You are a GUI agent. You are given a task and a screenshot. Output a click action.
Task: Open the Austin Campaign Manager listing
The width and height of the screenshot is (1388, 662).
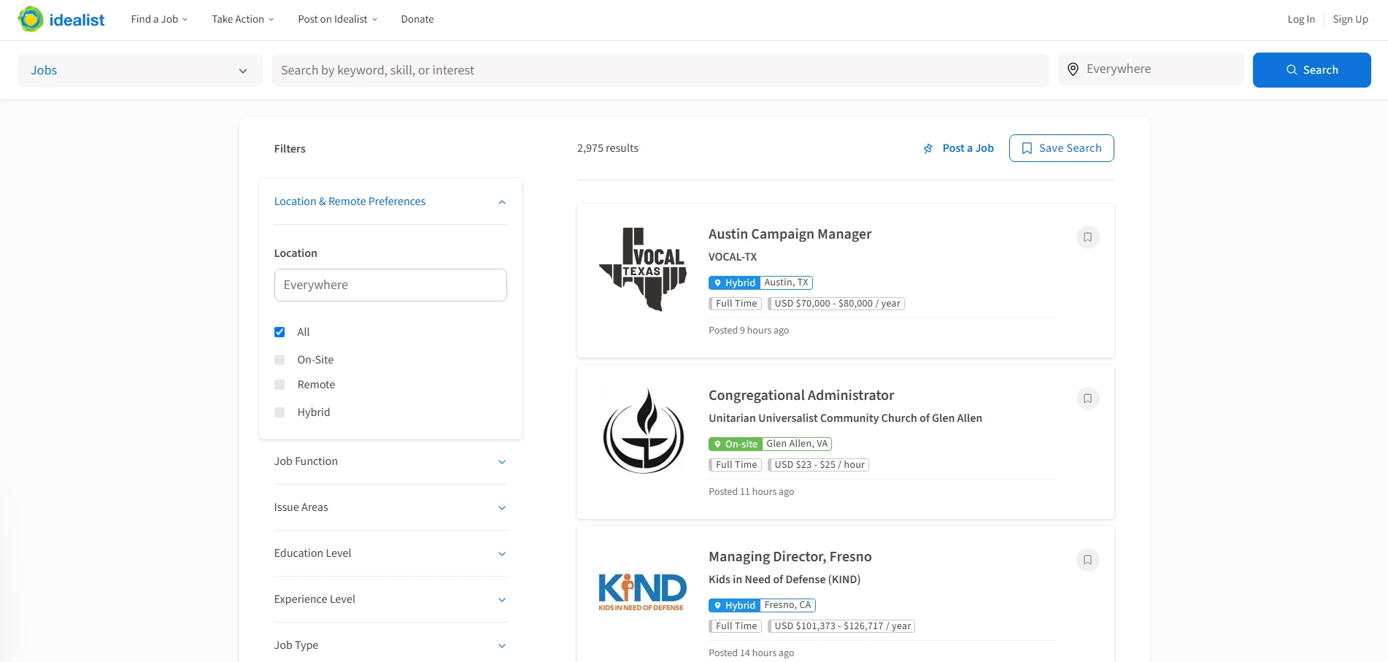pos(790,234)
